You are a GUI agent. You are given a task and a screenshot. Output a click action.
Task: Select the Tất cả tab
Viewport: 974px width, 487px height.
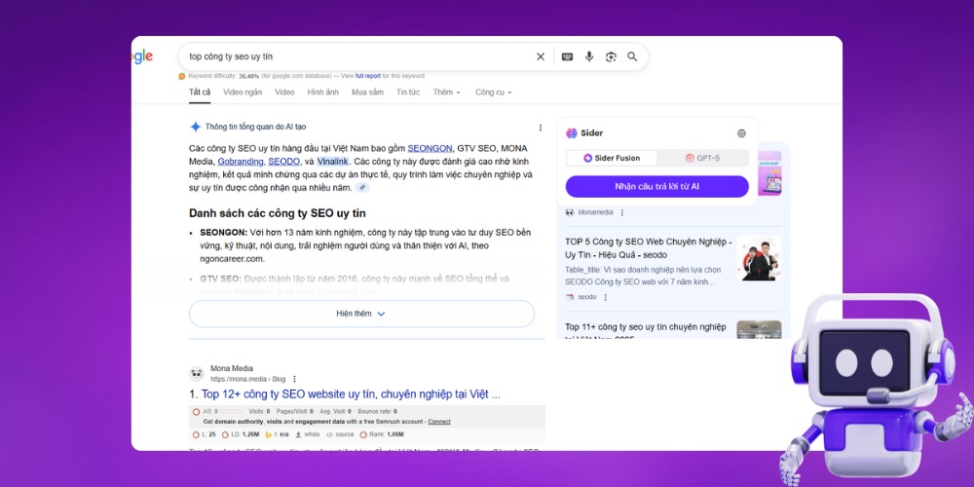coord(200,92)
